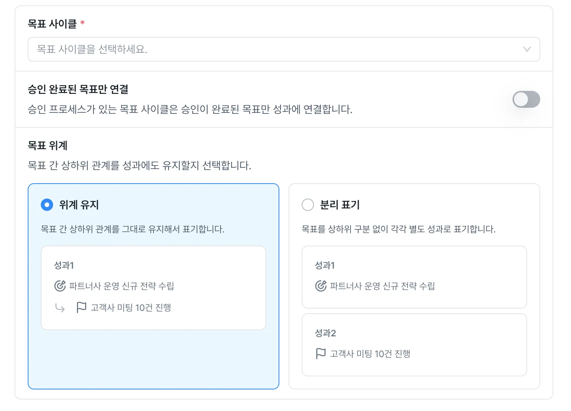
Task: Click the 승인 완료된 목표만 연결 heading
Action: click(78, 89)
